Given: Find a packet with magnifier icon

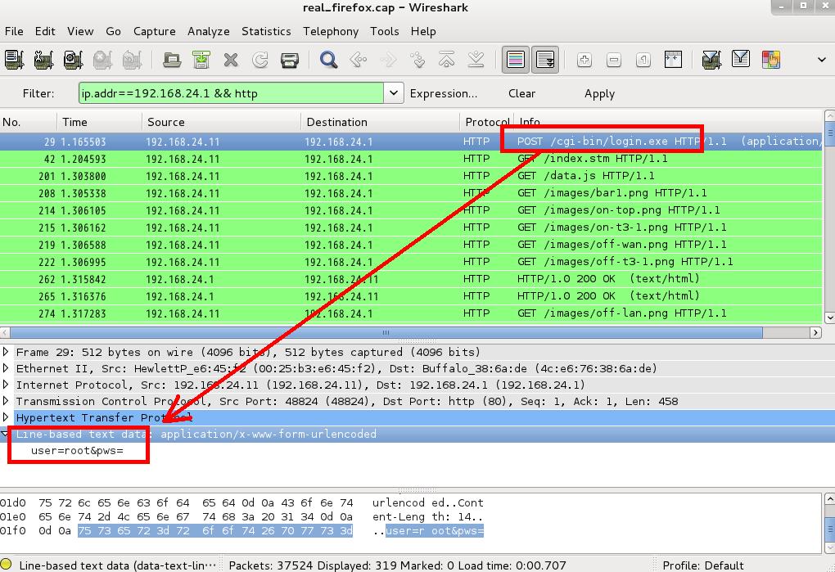Looking at the screenshot, I should click(328, 60).
